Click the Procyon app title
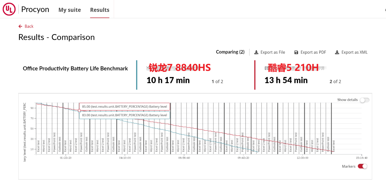Screen dimensions: 386x183 point(35,9)
